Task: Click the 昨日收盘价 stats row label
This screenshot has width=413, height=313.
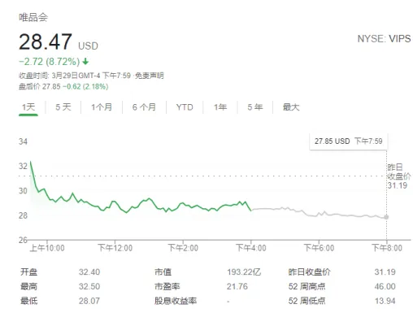Action: point(310,272)
